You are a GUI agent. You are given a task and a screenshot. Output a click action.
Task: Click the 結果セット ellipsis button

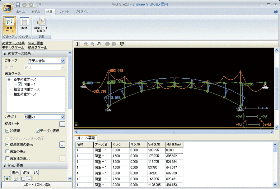coord(62,124)
